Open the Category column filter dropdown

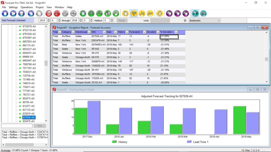[x=73, y=32]
